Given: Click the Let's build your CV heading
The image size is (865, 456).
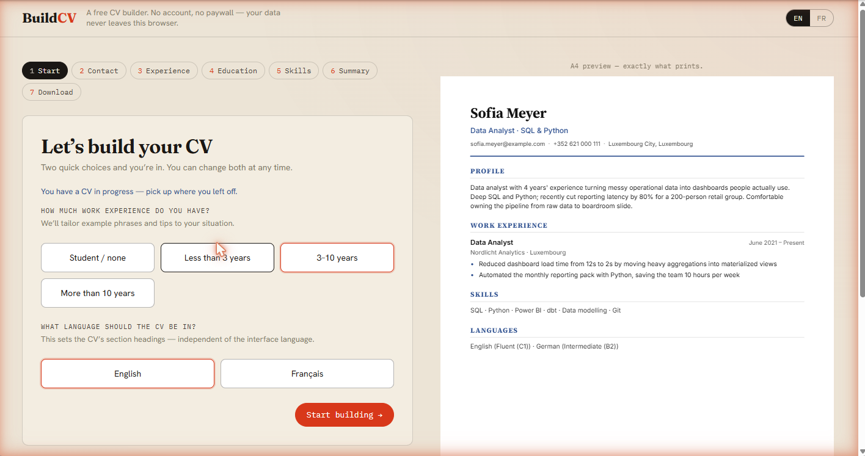Looking at the screenshot, I should (x=127, y=147).
